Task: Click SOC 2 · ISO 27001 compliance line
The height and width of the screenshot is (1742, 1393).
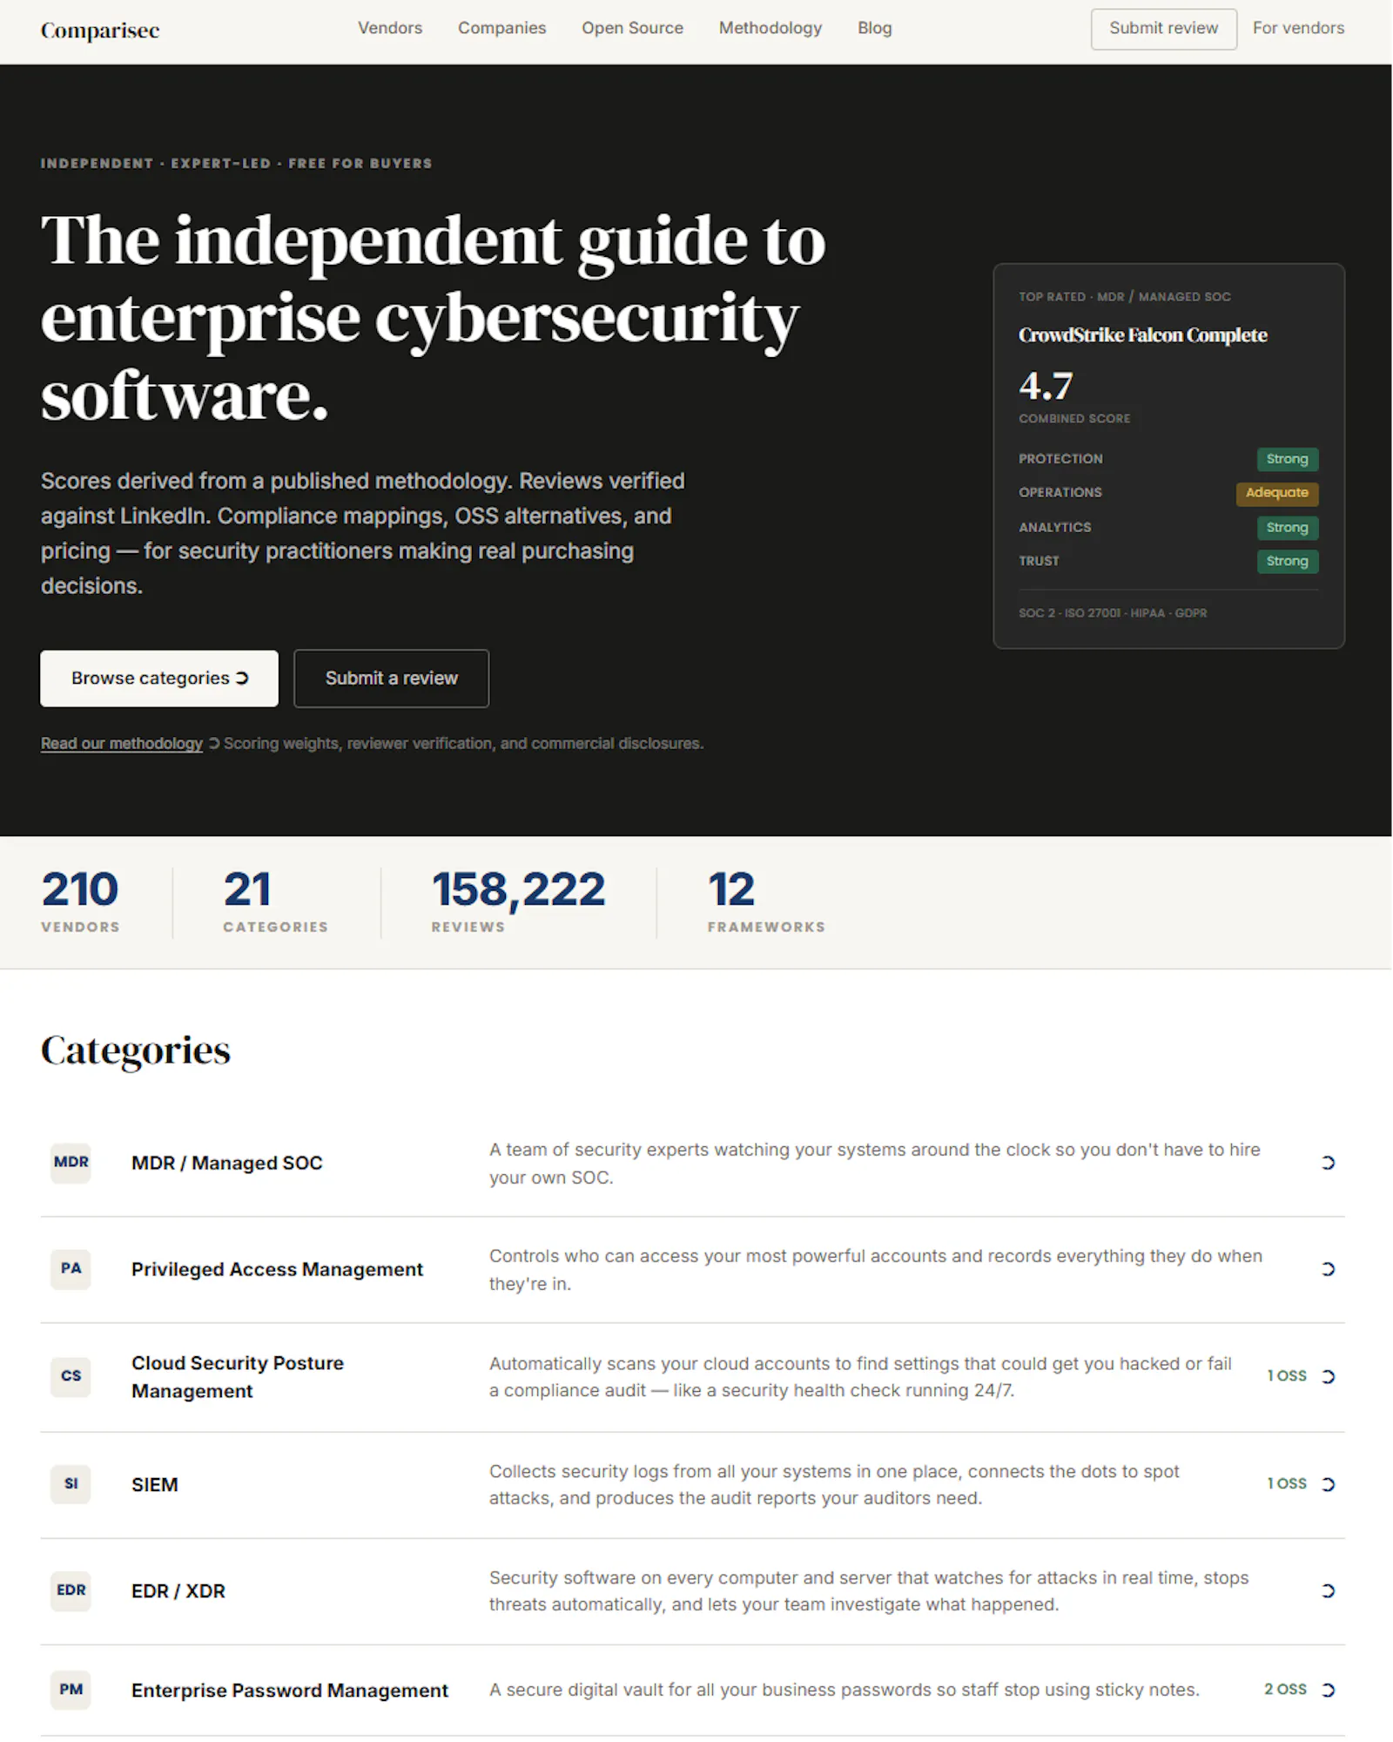Action: [1114, 613]
